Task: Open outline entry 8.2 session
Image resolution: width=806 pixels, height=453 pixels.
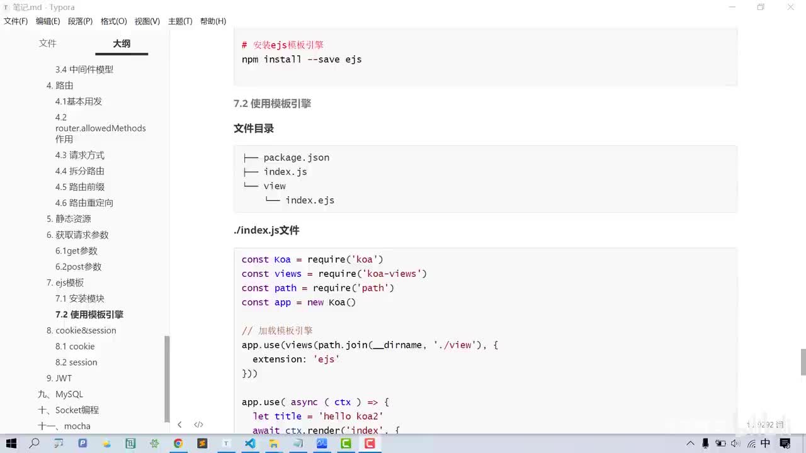Action: pos(76,362)
